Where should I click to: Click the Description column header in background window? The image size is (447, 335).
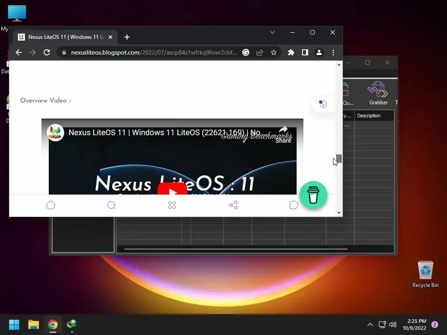coord(374,116)
